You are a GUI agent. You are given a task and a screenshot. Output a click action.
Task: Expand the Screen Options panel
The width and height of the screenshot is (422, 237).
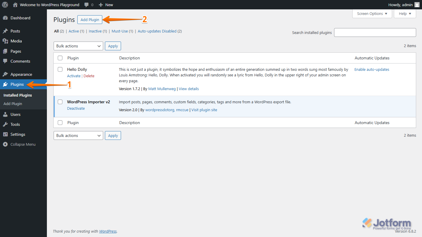[x=372, y=13]
